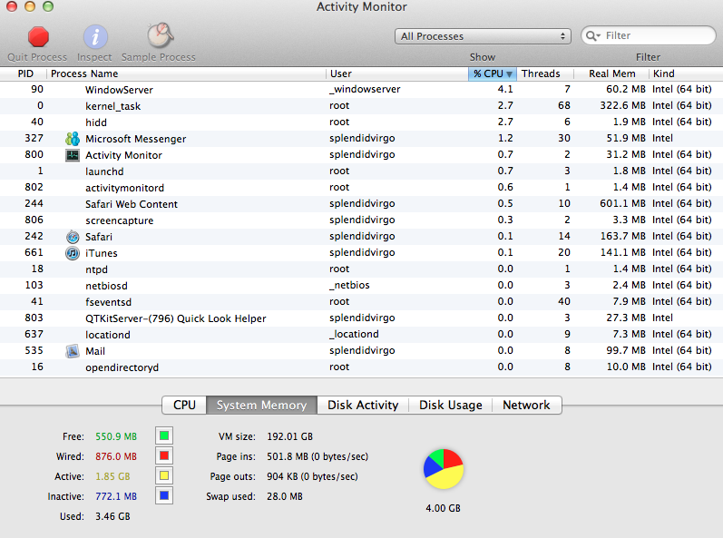Select the iTunes music note icon
The image size is (723, 538).
(73, 252)
